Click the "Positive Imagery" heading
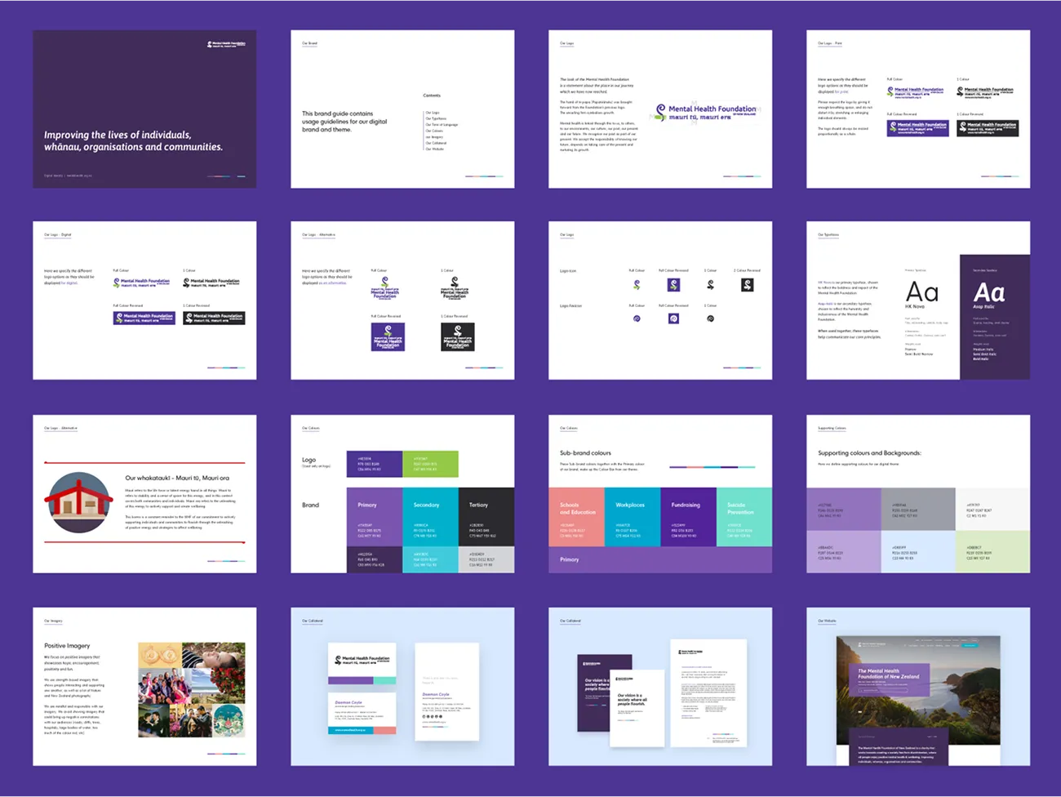1061x797 pixels. click(67, 645)
